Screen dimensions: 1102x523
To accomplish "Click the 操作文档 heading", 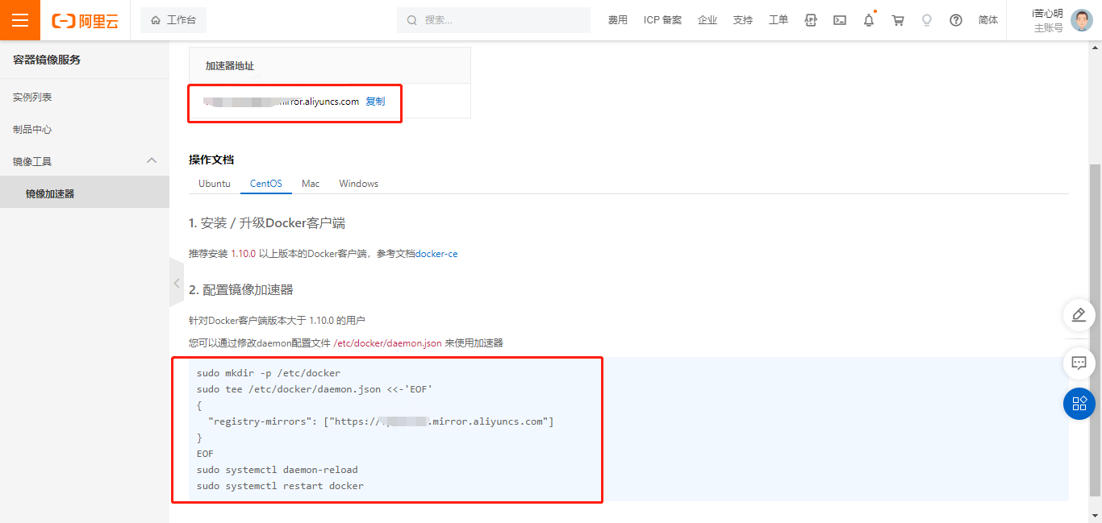I will [x=211, y=160].
